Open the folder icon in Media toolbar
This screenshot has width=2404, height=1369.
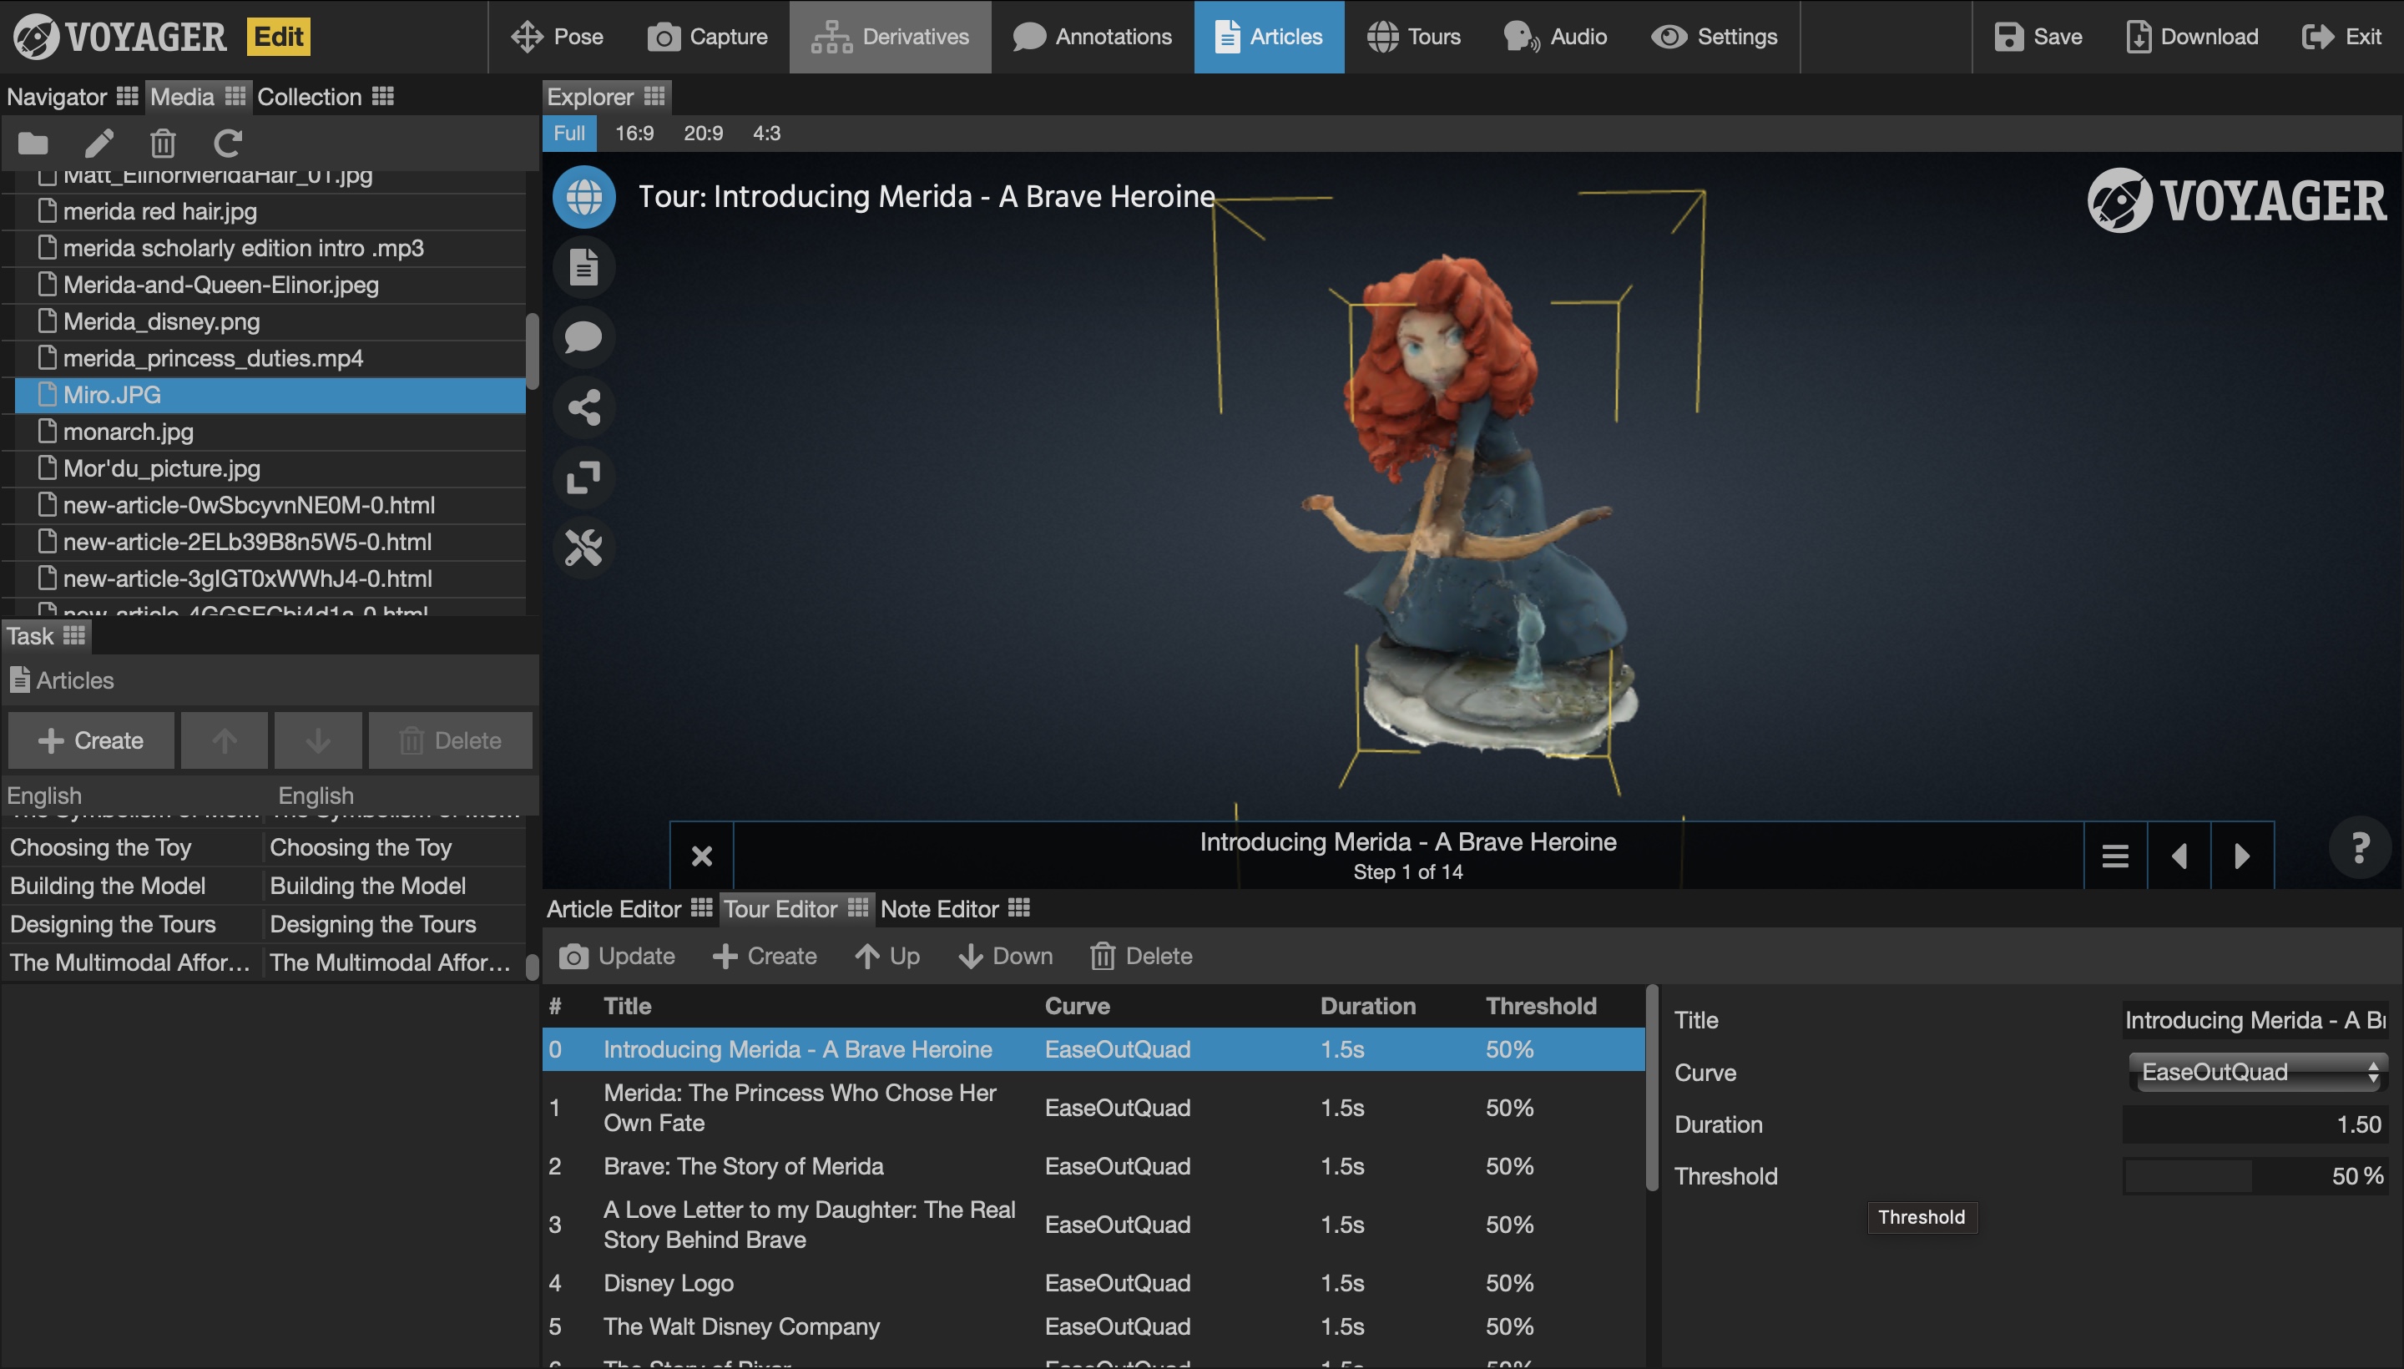(x=33, y=143)
